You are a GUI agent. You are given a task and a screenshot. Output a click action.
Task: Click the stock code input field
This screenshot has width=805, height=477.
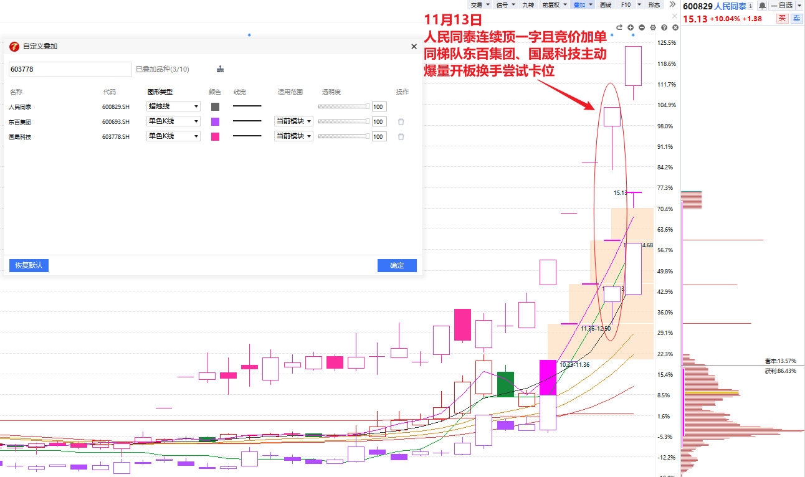[70, 69]
